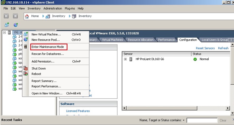Click the Clear button in Recent Tasks

click(223, 120)
